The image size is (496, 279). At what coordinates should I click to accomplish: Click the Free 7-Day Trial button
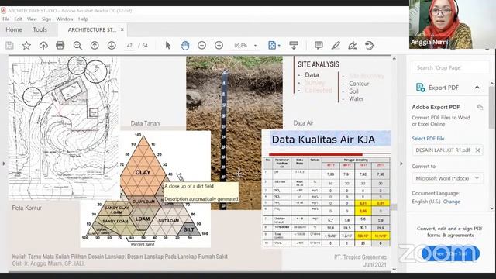click(x=450, y=253)
